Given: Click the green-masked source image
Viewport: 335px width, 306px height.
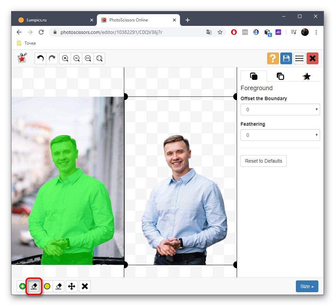Looking at the screenshot, I should pyautogui.click(x=68, y=181).
